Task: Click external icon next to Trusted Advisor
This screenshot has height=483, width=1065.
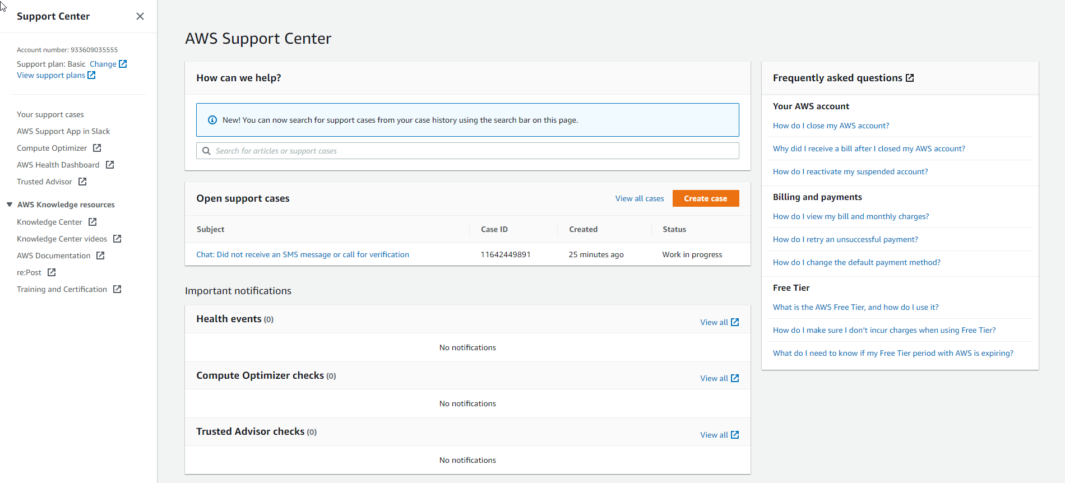Action: click(82, 182)
